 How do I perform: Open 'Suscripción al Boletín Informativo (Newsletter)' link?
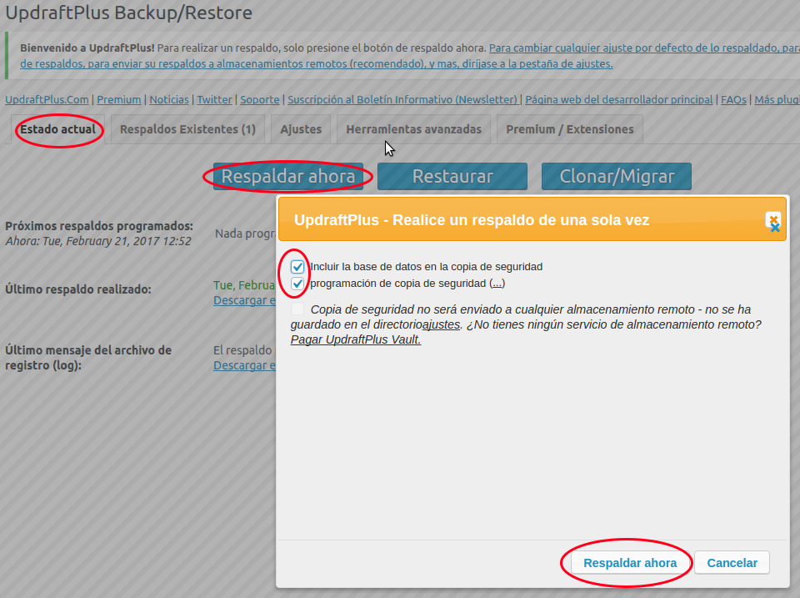pyautogui.click(x=402, y=99)
